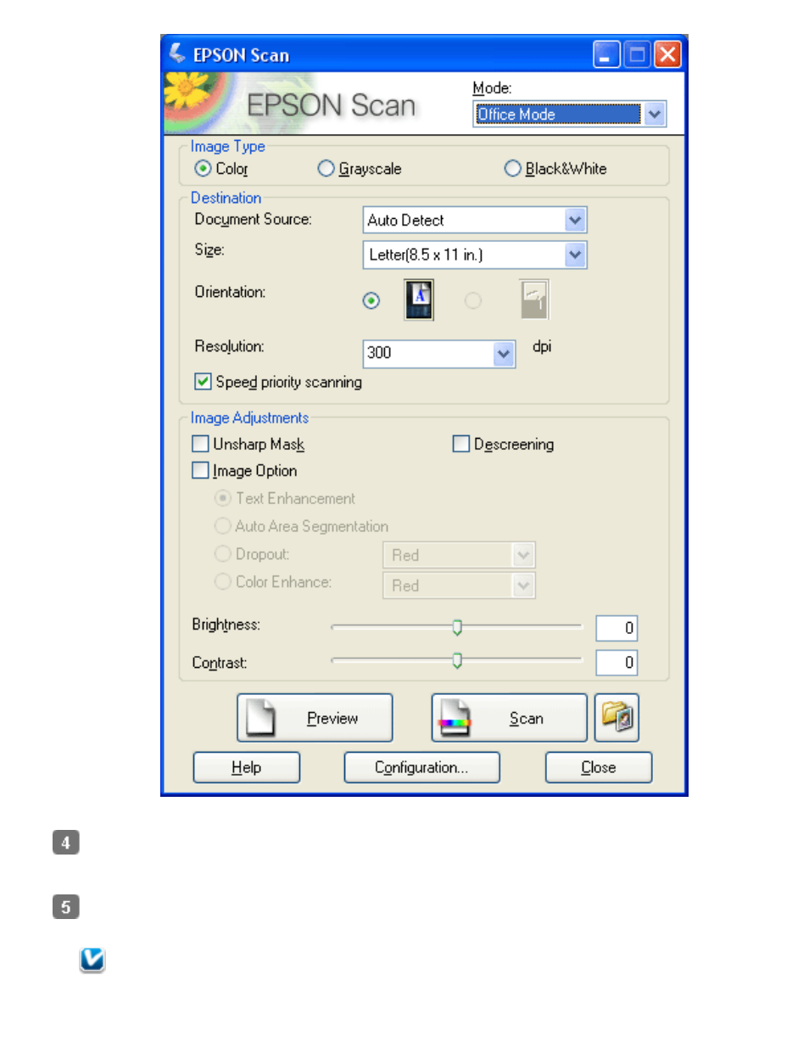Enable the Descreening checkbox

pos(460,443)
